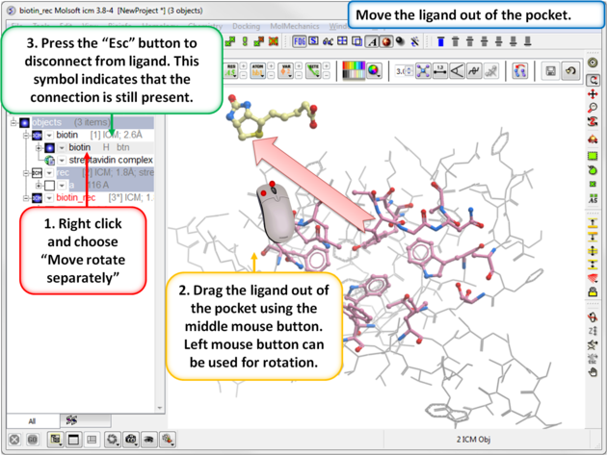Click the green rectangle icon in right toolbar
This screenshot has height=455, width=607.
[x=594, y=155]
